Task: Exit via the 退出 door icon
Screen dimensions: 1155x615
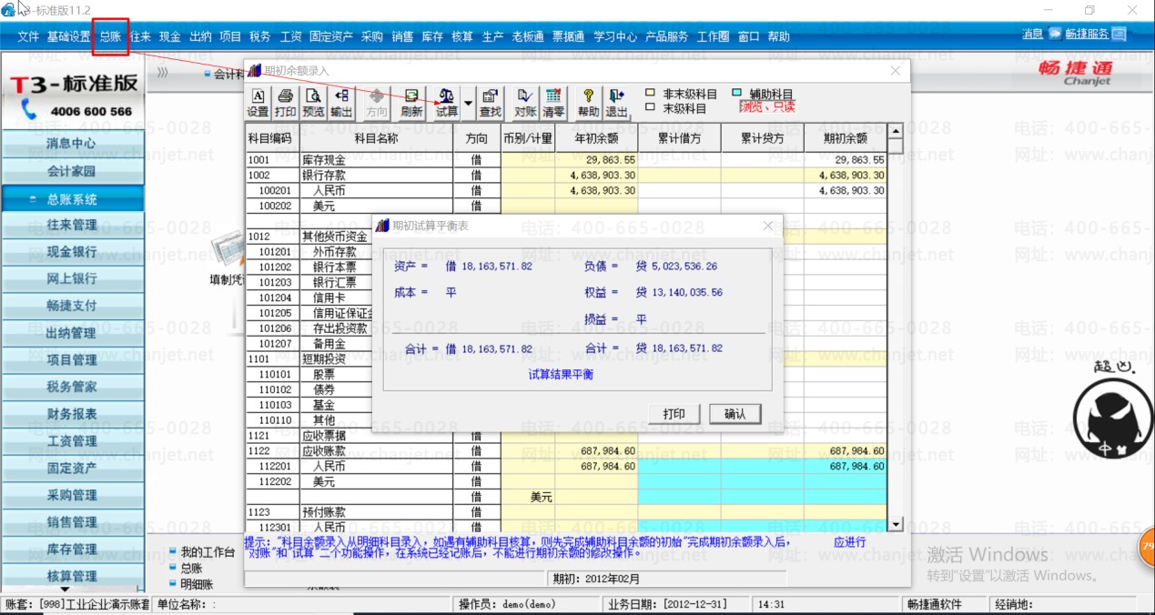Action: click(616, 103)
